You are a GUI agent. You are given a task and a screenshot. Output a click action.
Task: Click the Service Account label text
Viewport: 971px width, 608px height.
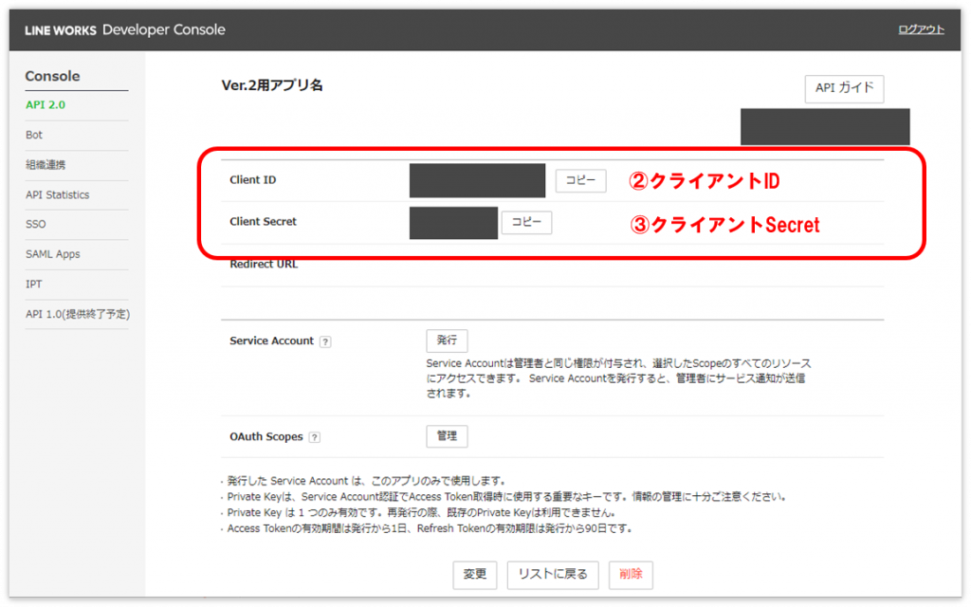click(272, 341)
